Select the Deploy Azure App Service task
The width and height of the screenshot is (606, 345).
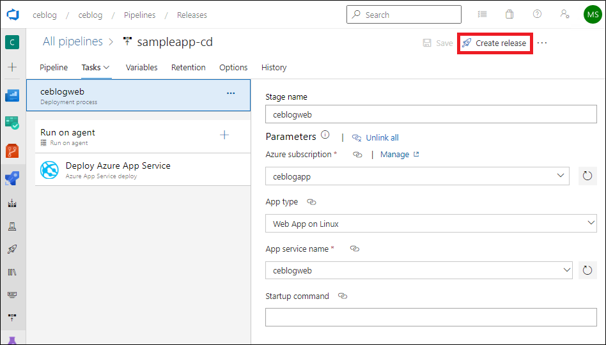pyautogui.click(x=143, y=170)
